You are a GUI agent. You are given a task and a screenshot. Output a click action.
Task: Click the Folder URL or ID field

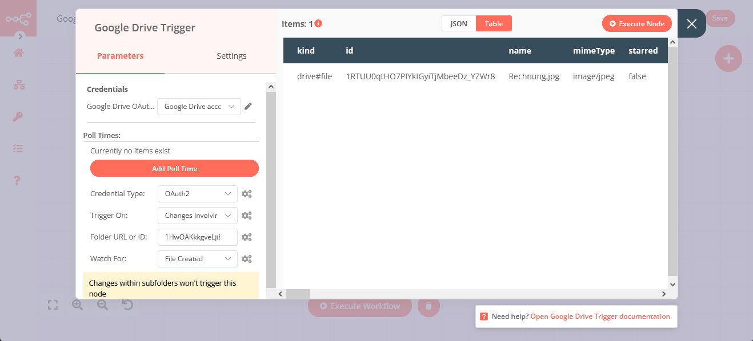tap(197, 237)
